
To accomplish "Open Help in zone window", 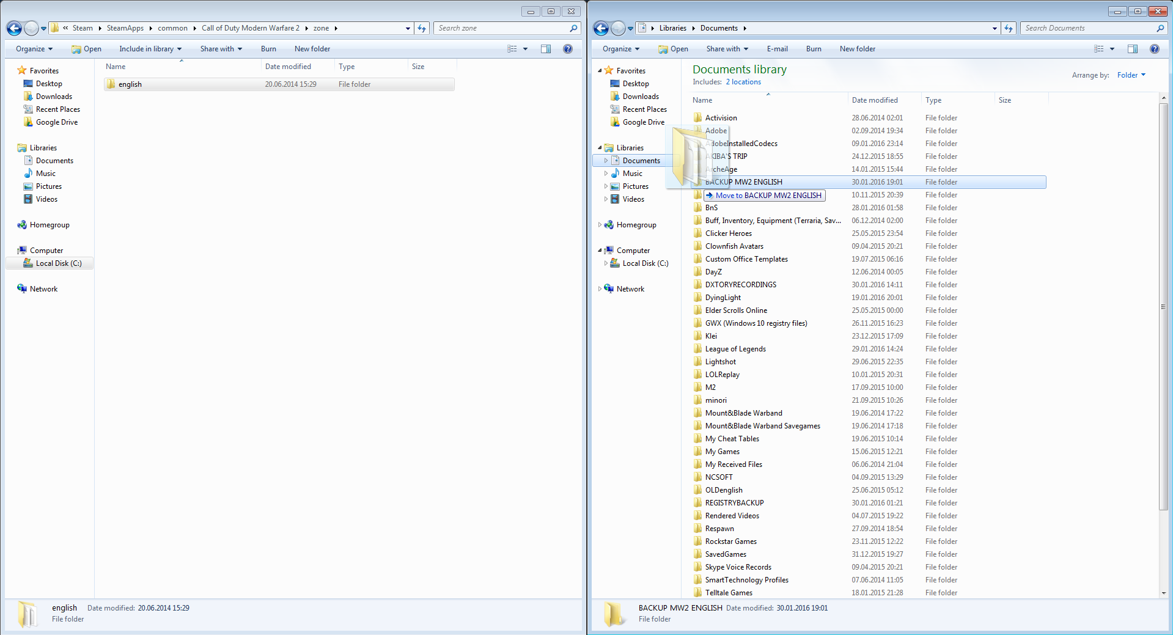I will pyautogui.click(x=568, y=49).
